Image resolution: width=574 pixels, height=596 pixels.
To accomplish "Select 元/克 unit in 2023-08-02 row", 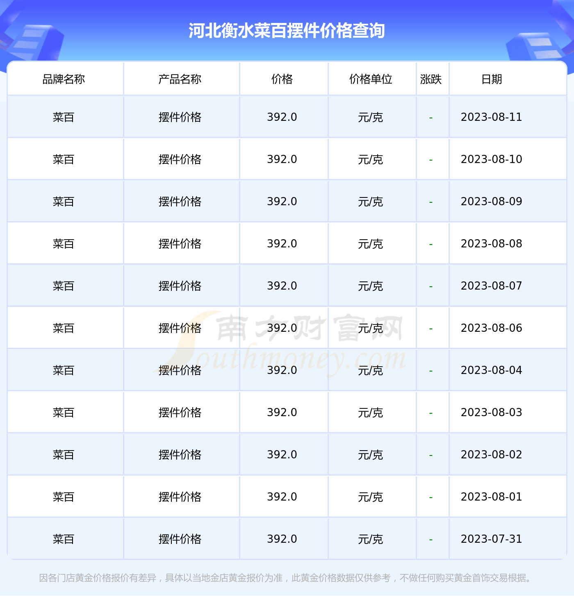I will click(371, 455).
